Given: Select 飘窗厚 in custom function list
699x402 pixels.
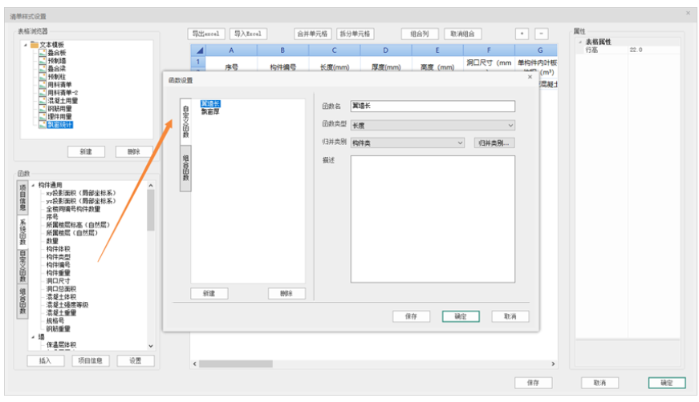Looking at the screenshot, I should 210,111.
